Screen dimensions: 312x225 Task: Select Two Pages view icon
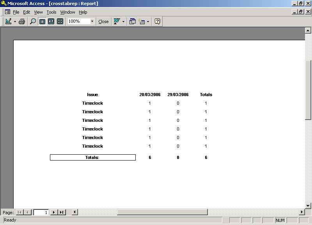51,21
